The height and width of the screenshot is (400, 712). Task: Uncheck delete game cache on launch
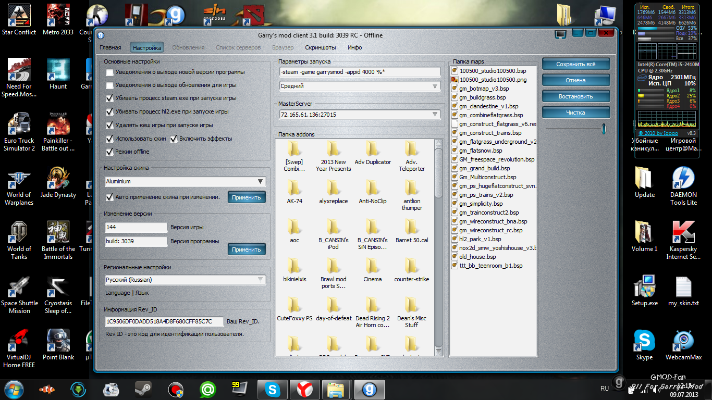109,125
